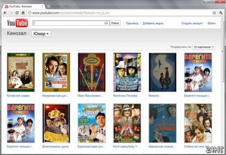Open Бриллиантовая рука movie poster
Viewport: 226px width, 155px height.
[x=92, y=123]
